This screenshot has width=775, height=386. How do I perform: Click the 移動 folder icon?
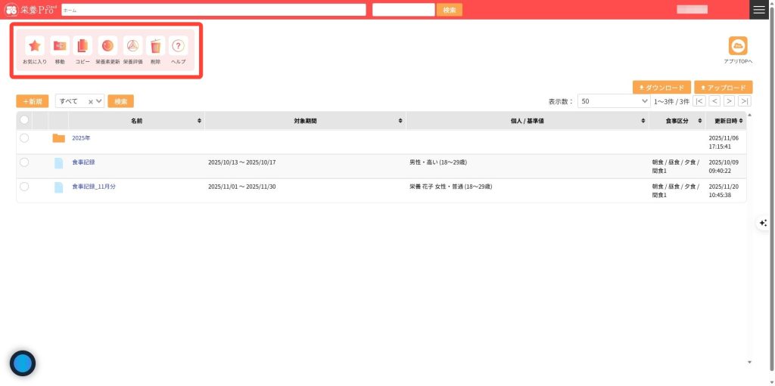60,46
